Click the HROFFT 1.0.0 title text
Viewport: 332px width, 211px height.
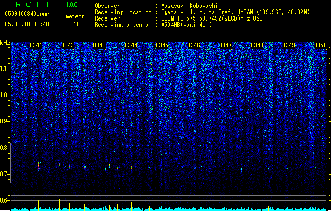click(42, 4)
